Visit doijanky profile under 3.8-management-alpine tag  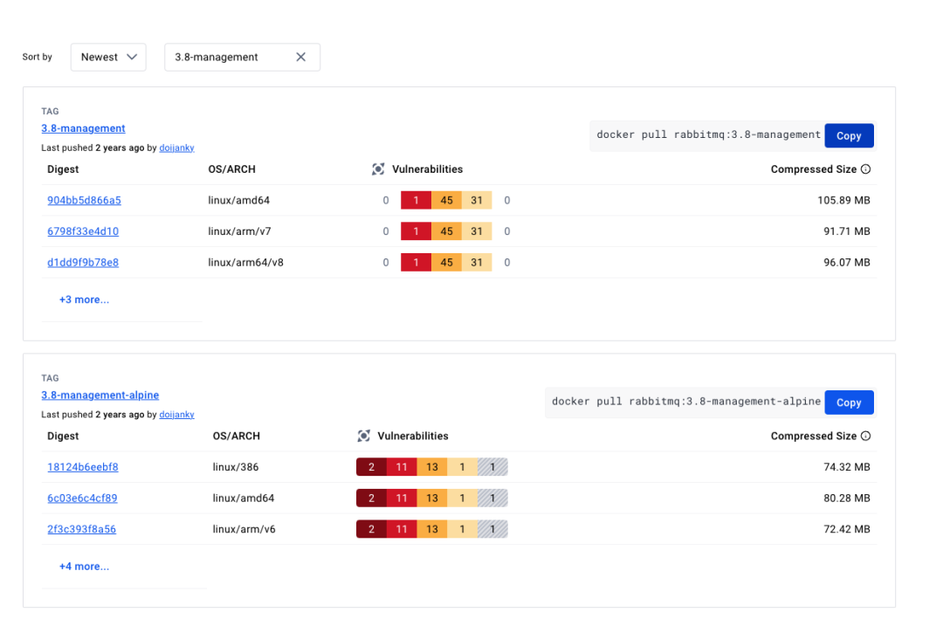(x=176, y=415)
